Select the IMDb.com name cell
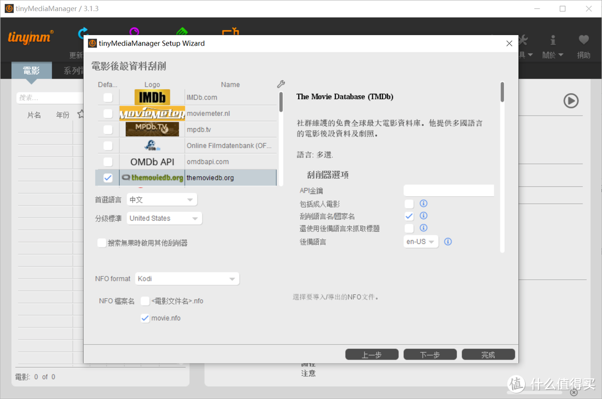Viewport: 602px width, 399px height. [230, 98]
